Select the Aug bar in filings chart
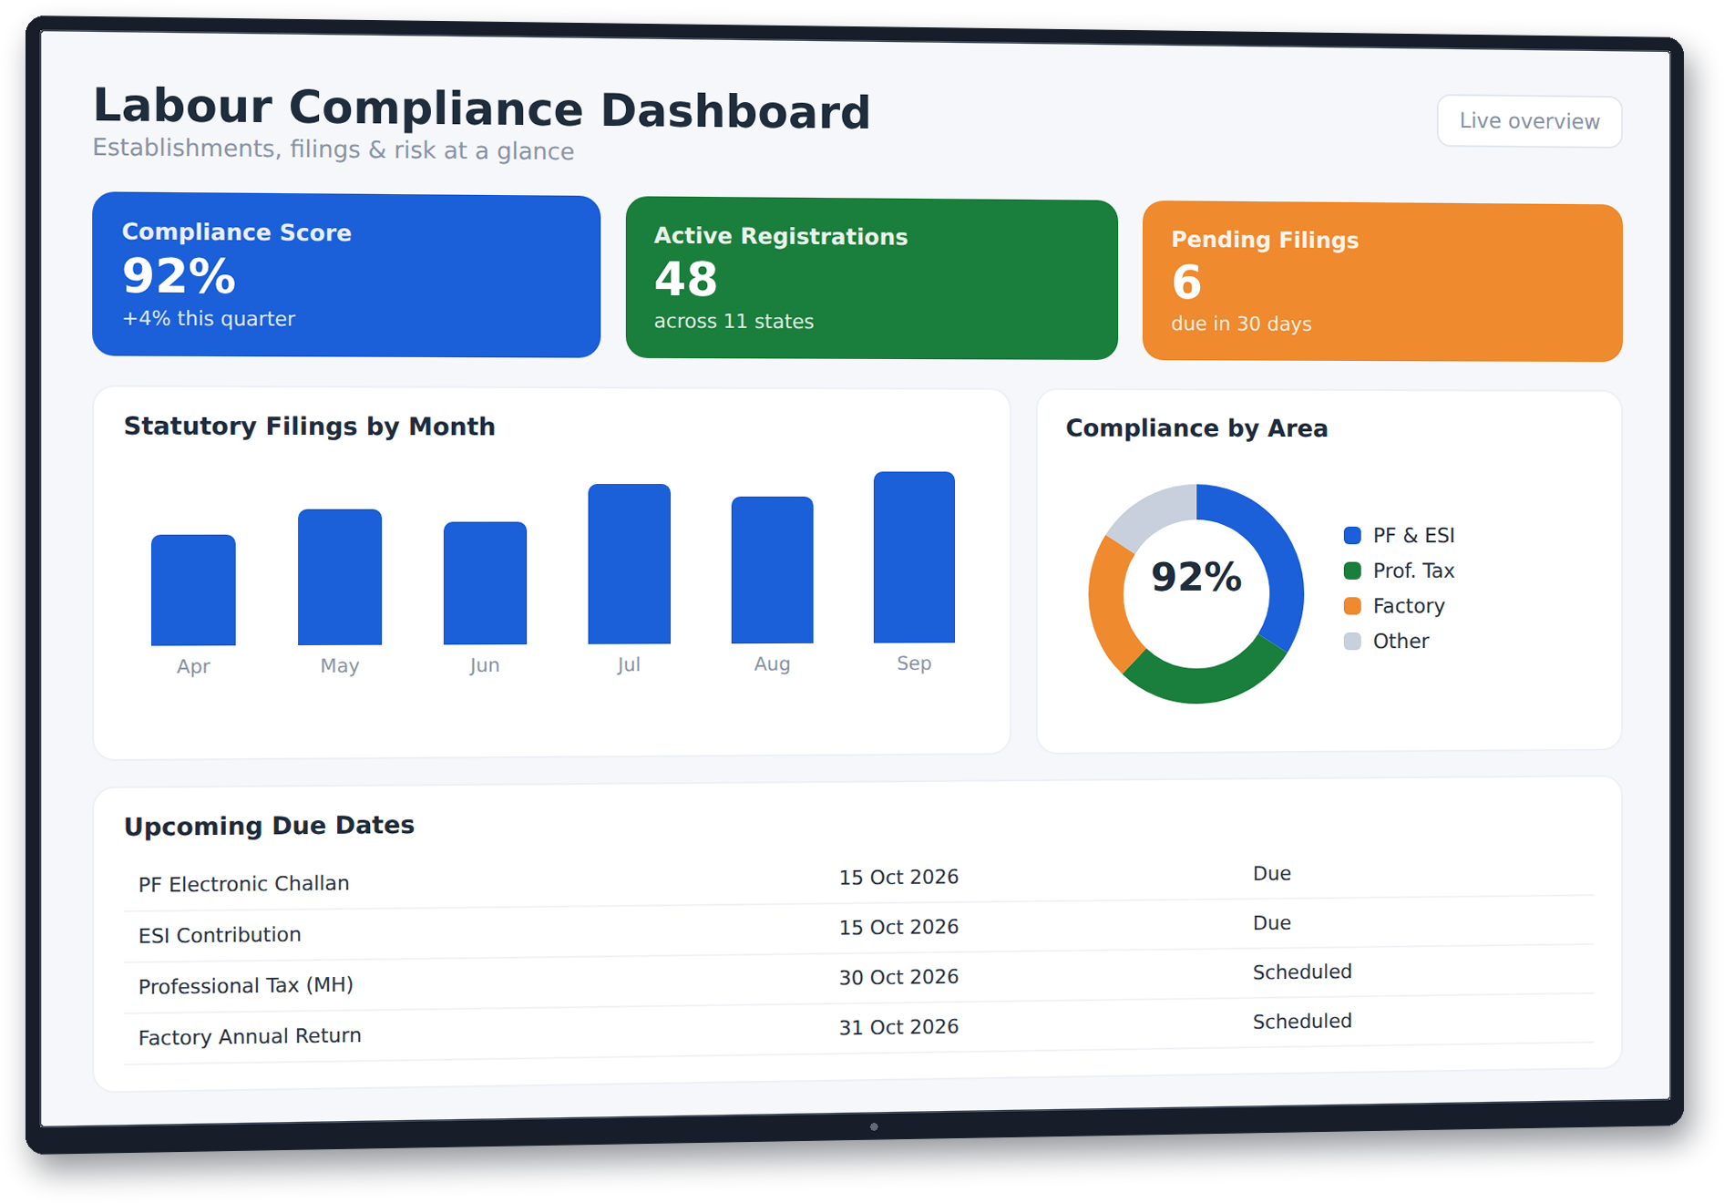 coord(773,570)
